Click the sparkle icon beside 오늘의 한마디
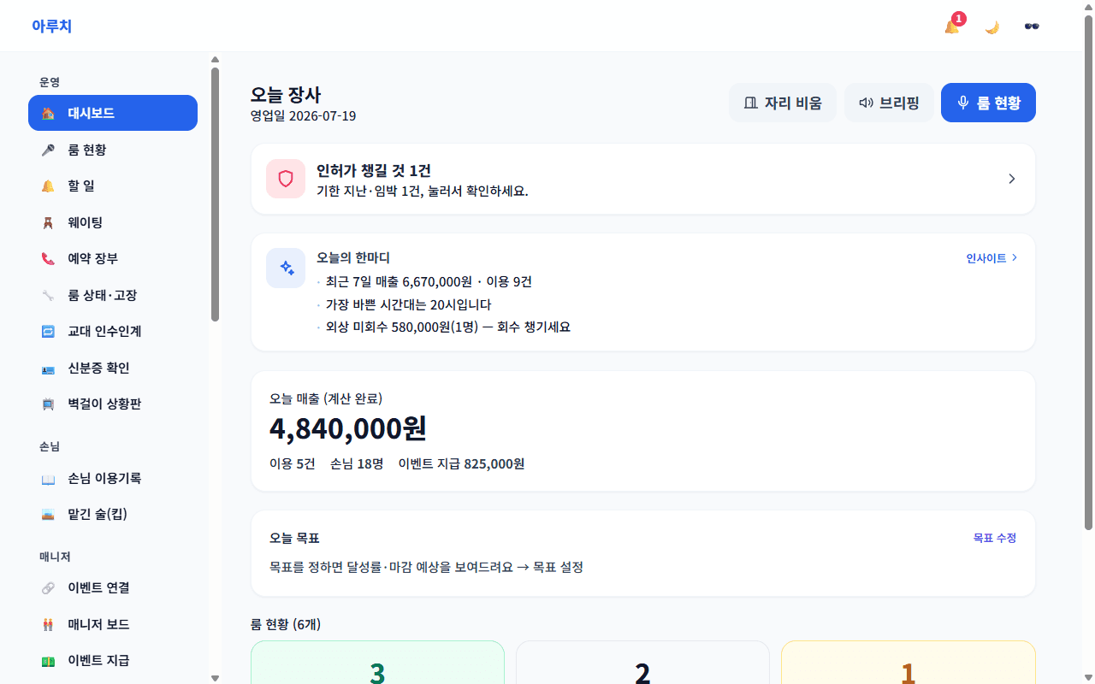The width and height of the screenshot is (1095, 684). click(286, 268)
